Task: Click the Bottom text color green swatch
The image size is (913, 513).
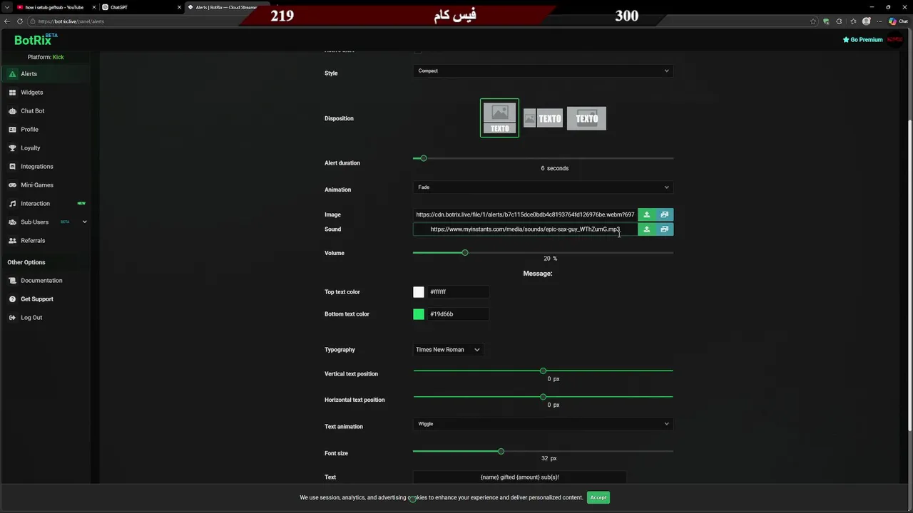Action: [419, 314]
